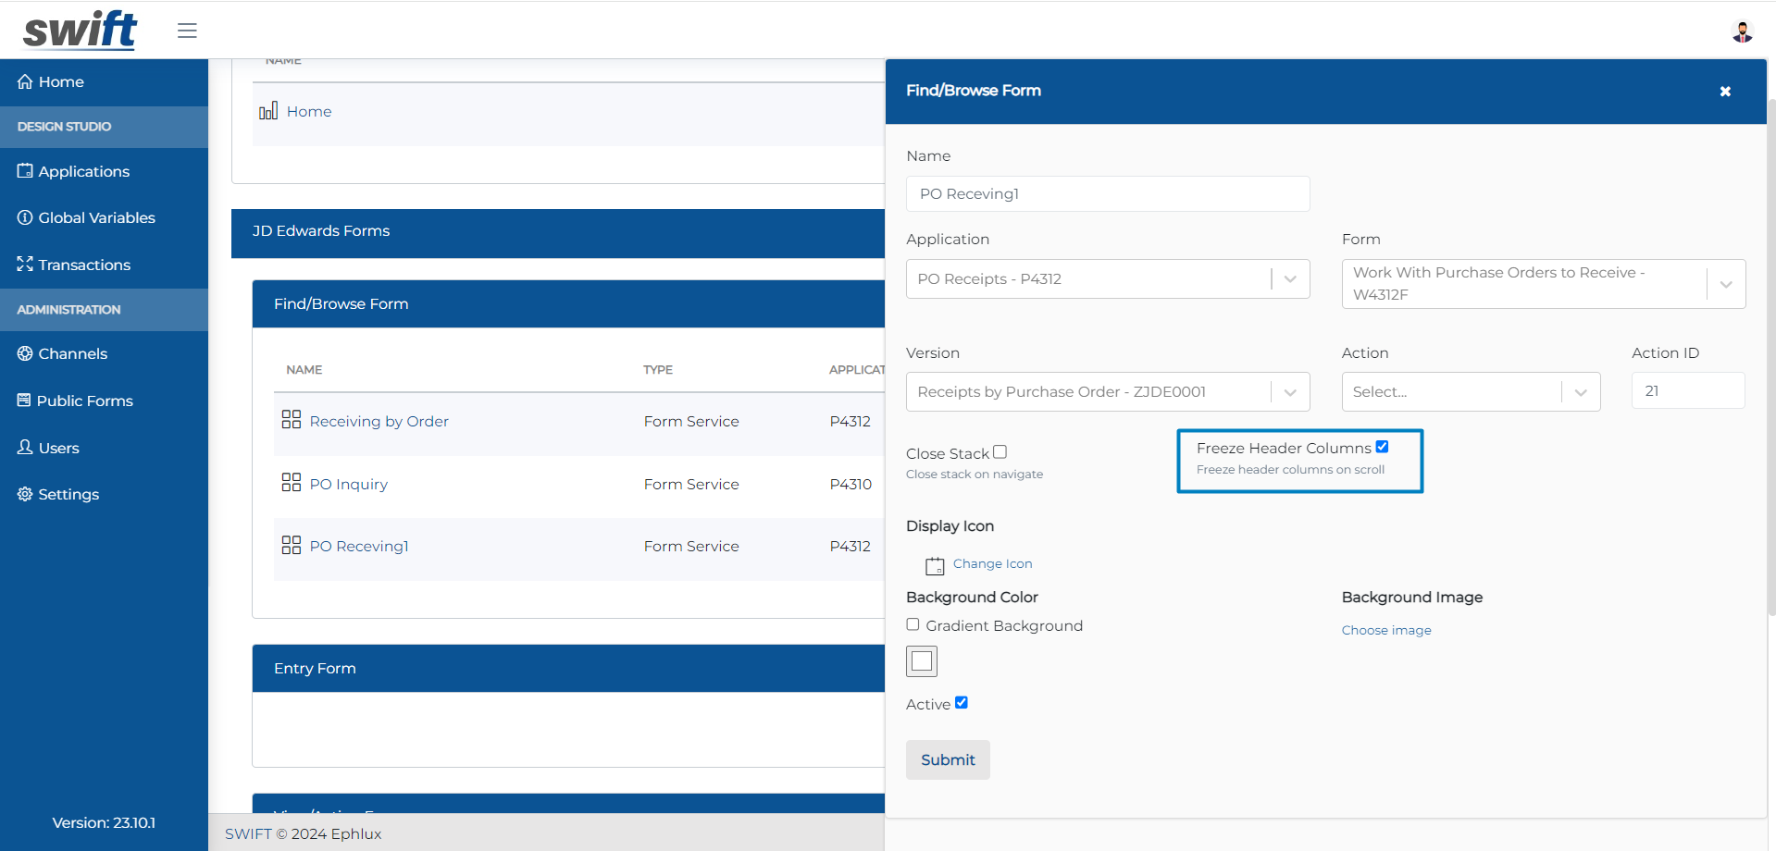Click Form Service in PO Receving1 row
Image resolution: width=1776 pixels, height=851 pixels.
pos(691,547)
